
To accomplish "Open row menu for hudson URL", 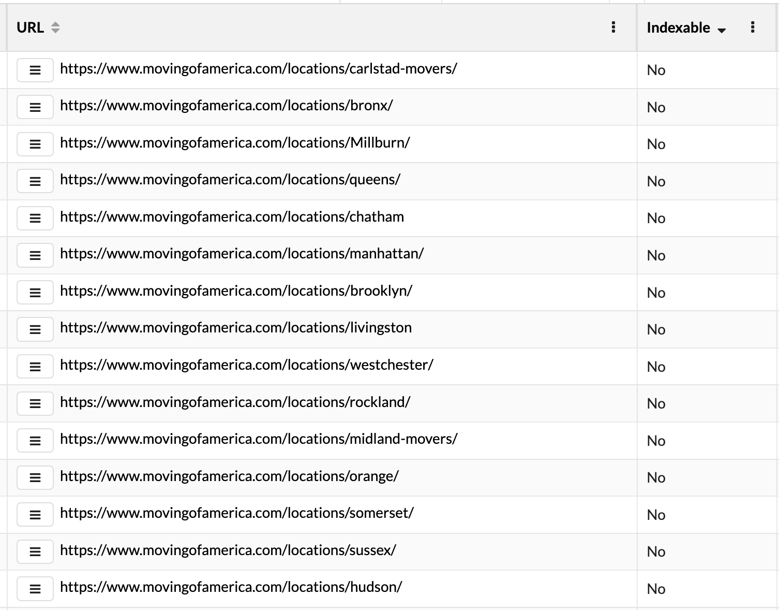I will (x=35, y=589).
